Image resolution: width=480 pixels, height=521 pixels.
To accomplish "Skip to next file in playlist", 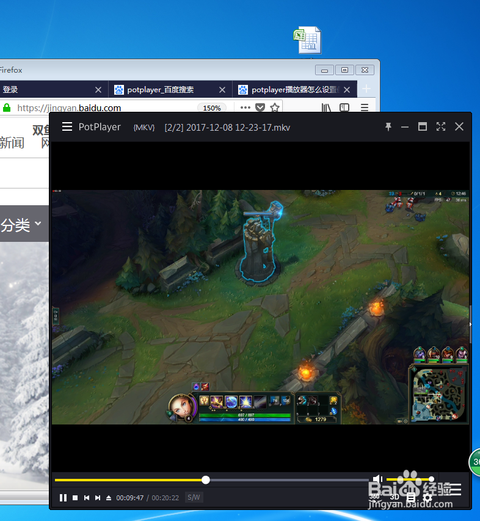I will coord(98,497).
